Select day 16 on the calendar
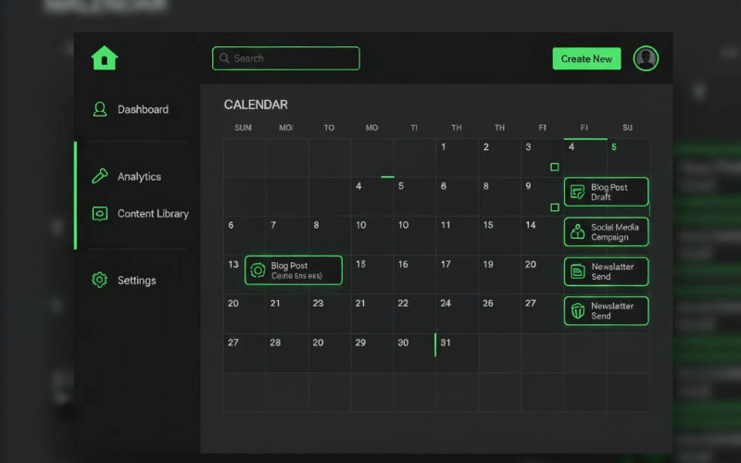Image resolution: width=741 pixels, height=463 pixels. coord(403,265)
